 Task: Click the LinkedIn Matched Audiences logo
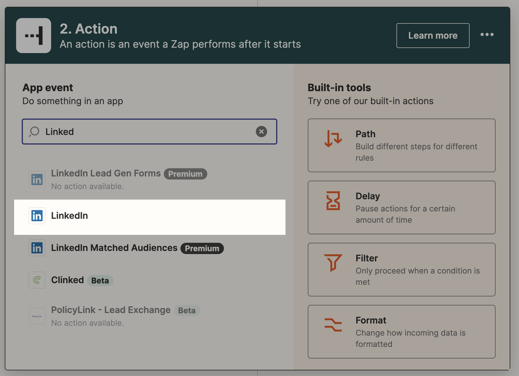tap(37, 248)
